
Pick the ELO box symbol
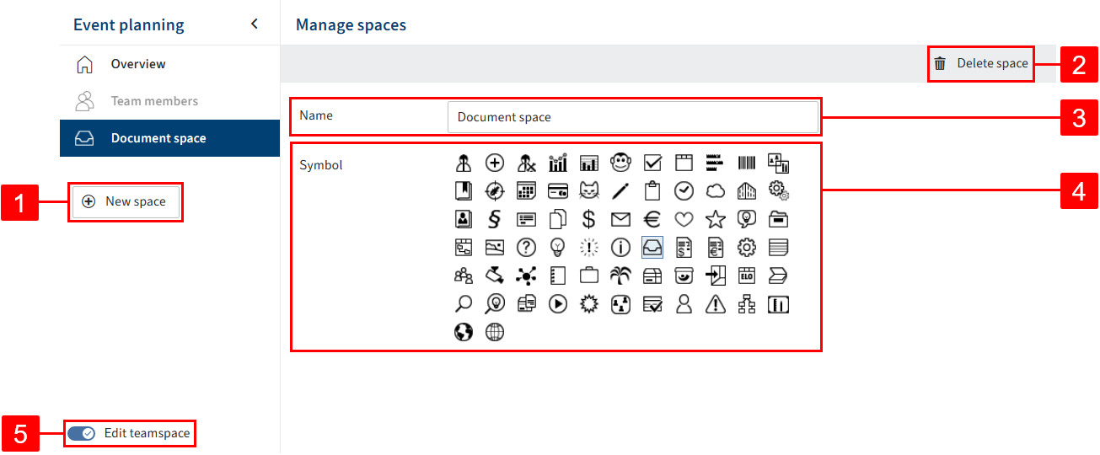pyautogui.click(x=747, y=276)
